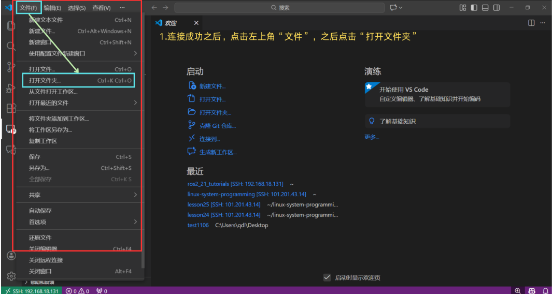Toggle Secondary Side Bar layout icon
552x294 pixels.
(496, 7)
